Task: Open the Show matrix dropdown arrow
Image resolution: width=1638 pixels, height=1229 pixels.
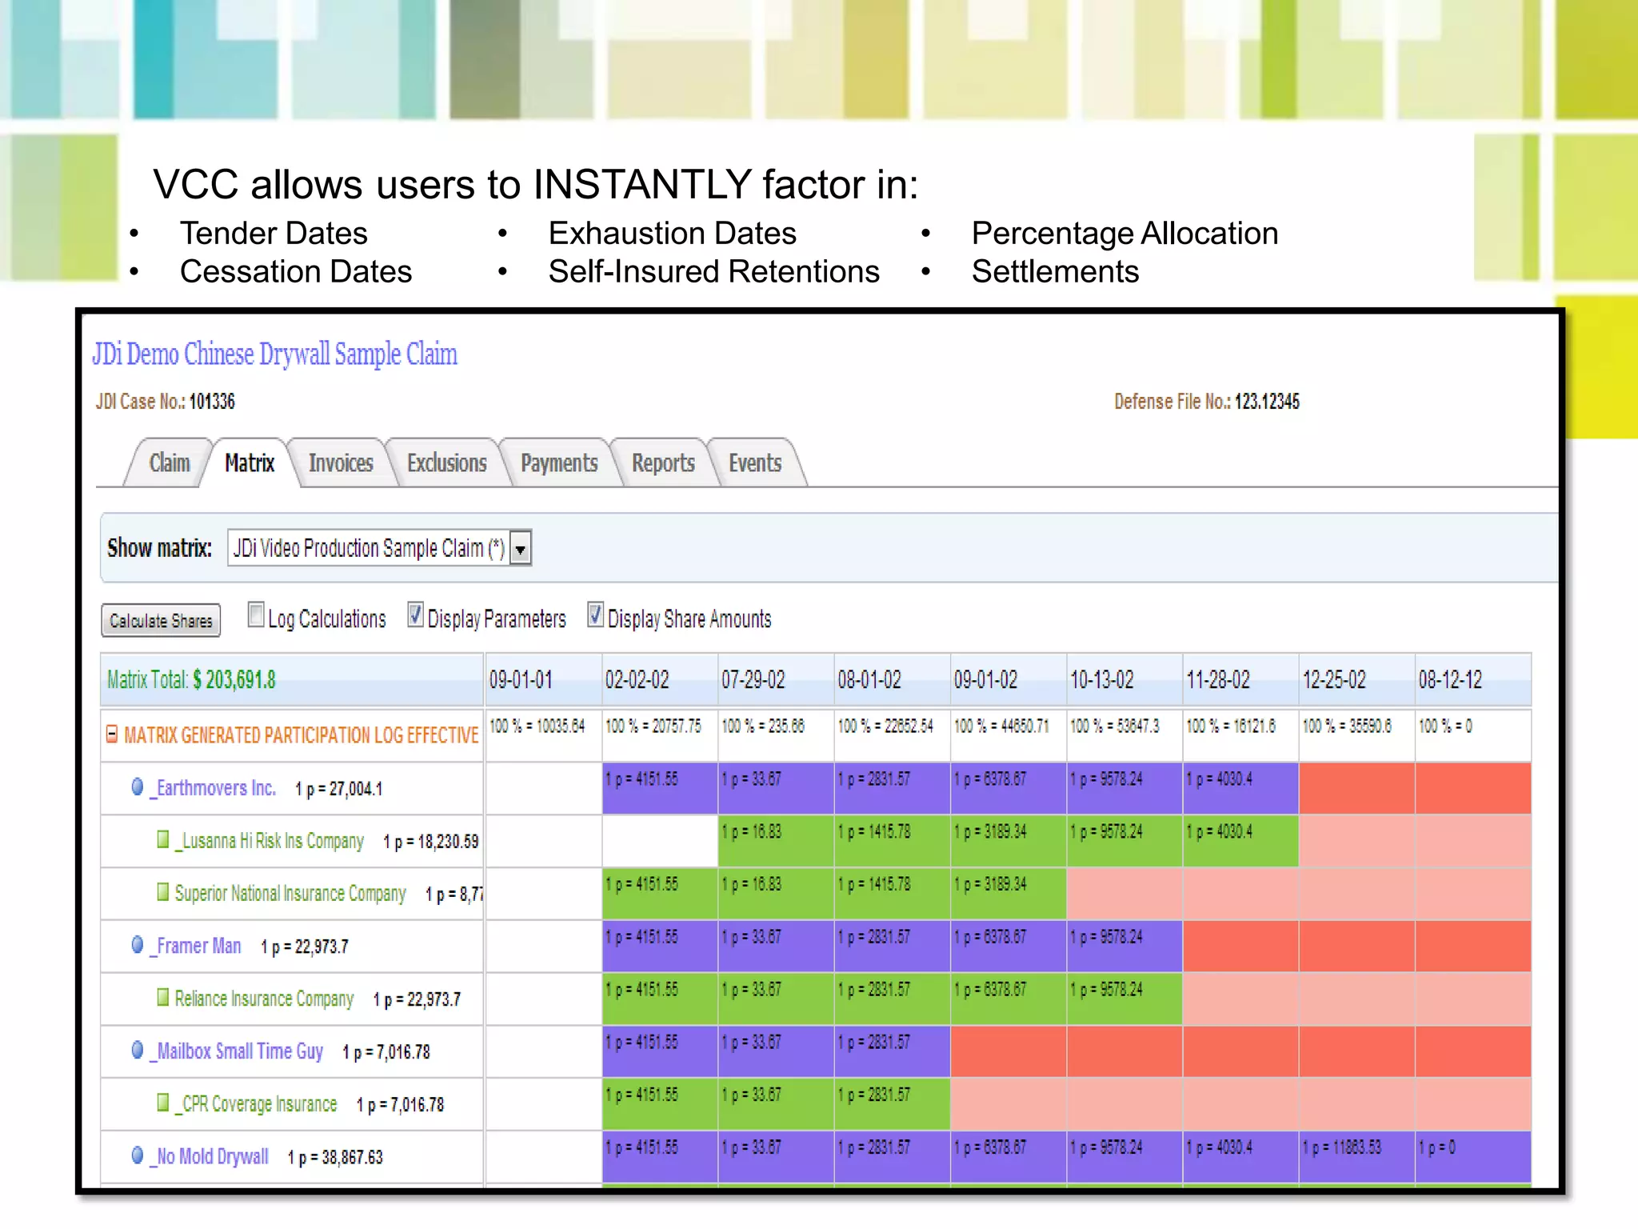Action: [x=521, y=549]
